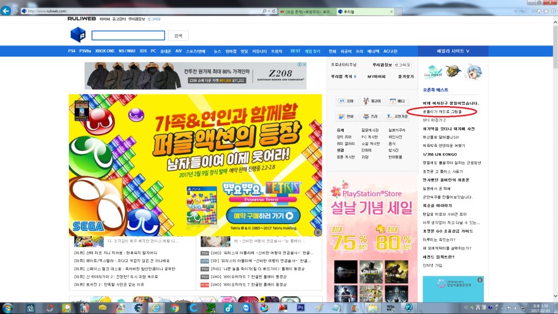The width and height of the screenshot is (558, 314).
Task: Click the browser home icon
Action: (x=539, y=11)
